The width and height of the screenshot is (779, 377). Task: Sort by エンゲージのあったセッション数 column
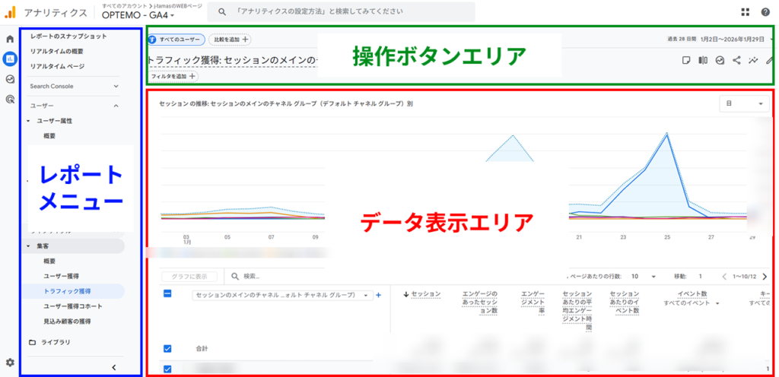pyautogui.click(x=480, y=303)
